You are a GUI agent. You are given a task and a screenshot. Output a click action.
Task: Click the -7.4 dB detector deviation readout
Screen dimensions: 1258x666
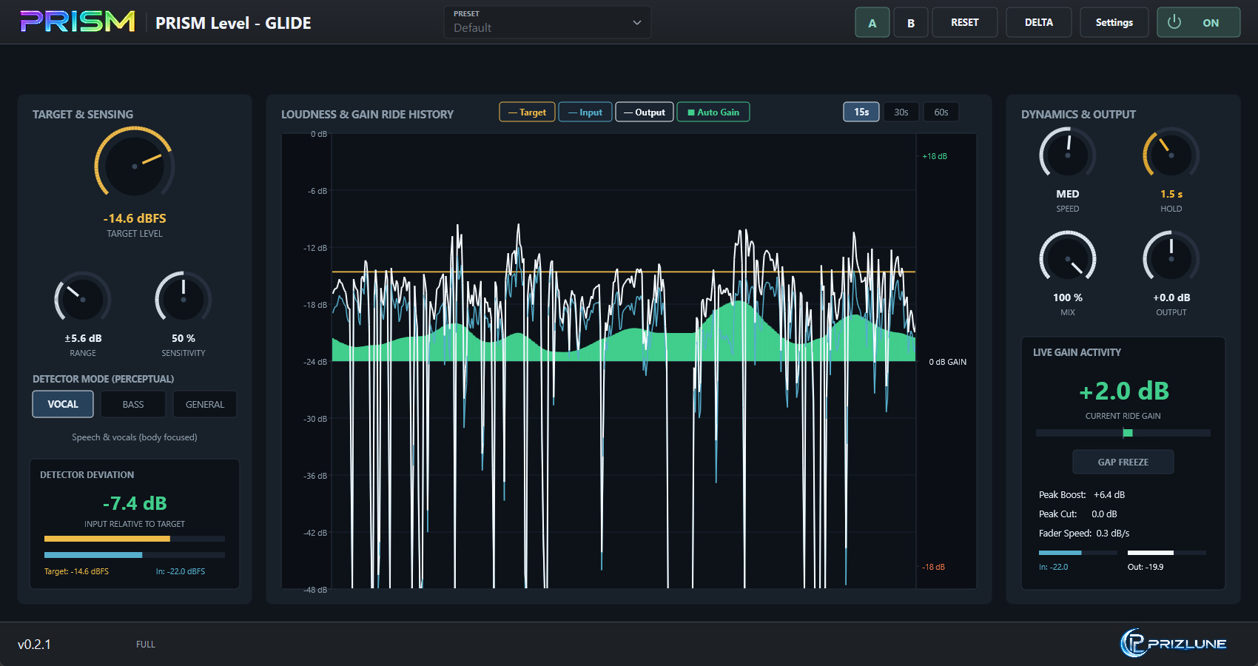point(135,503)
